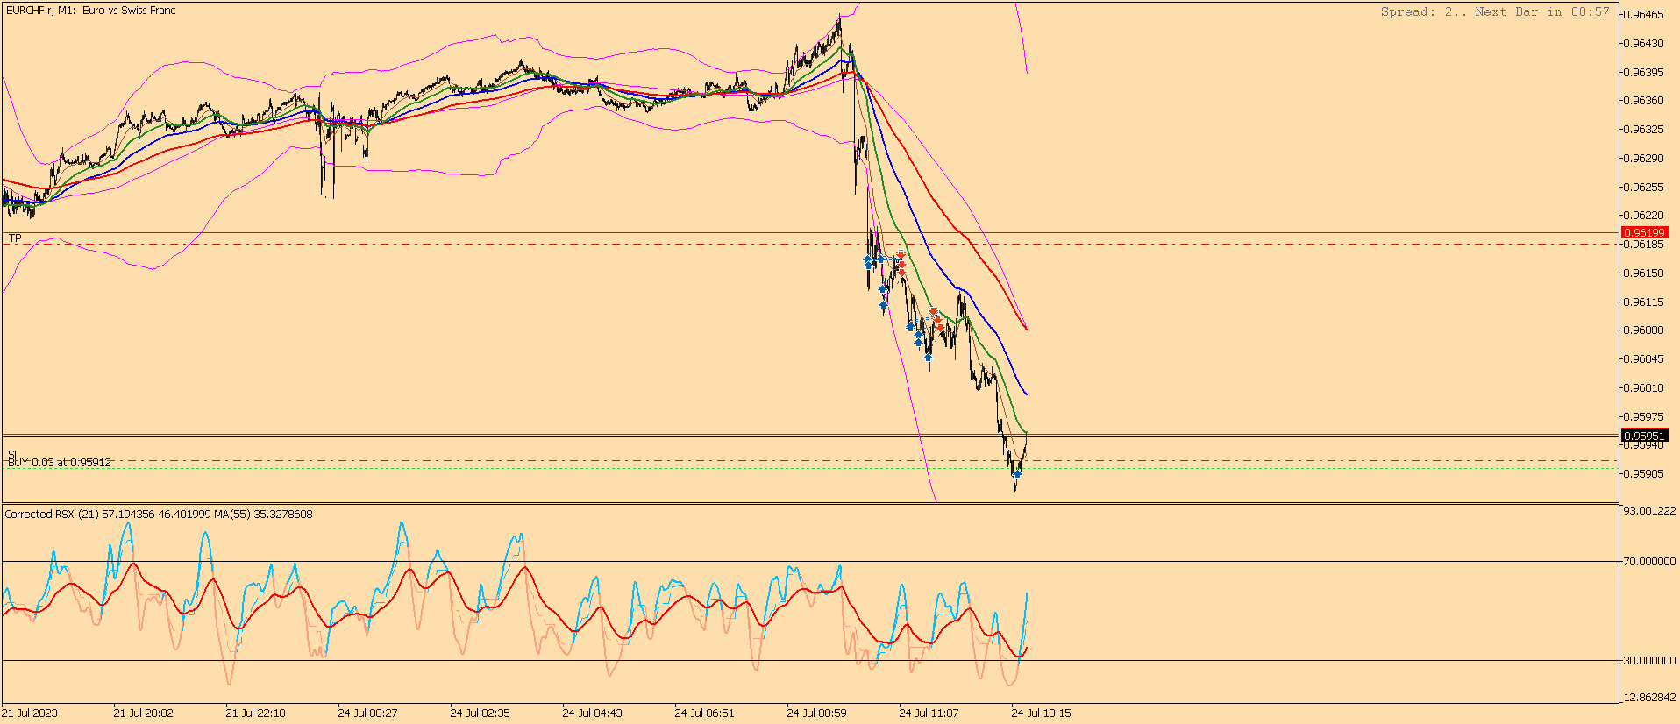The height and width of the screenshot is (724, 1680).
Task: Select the topmost red sell arrow below TP line
Action: click(901, 256)
